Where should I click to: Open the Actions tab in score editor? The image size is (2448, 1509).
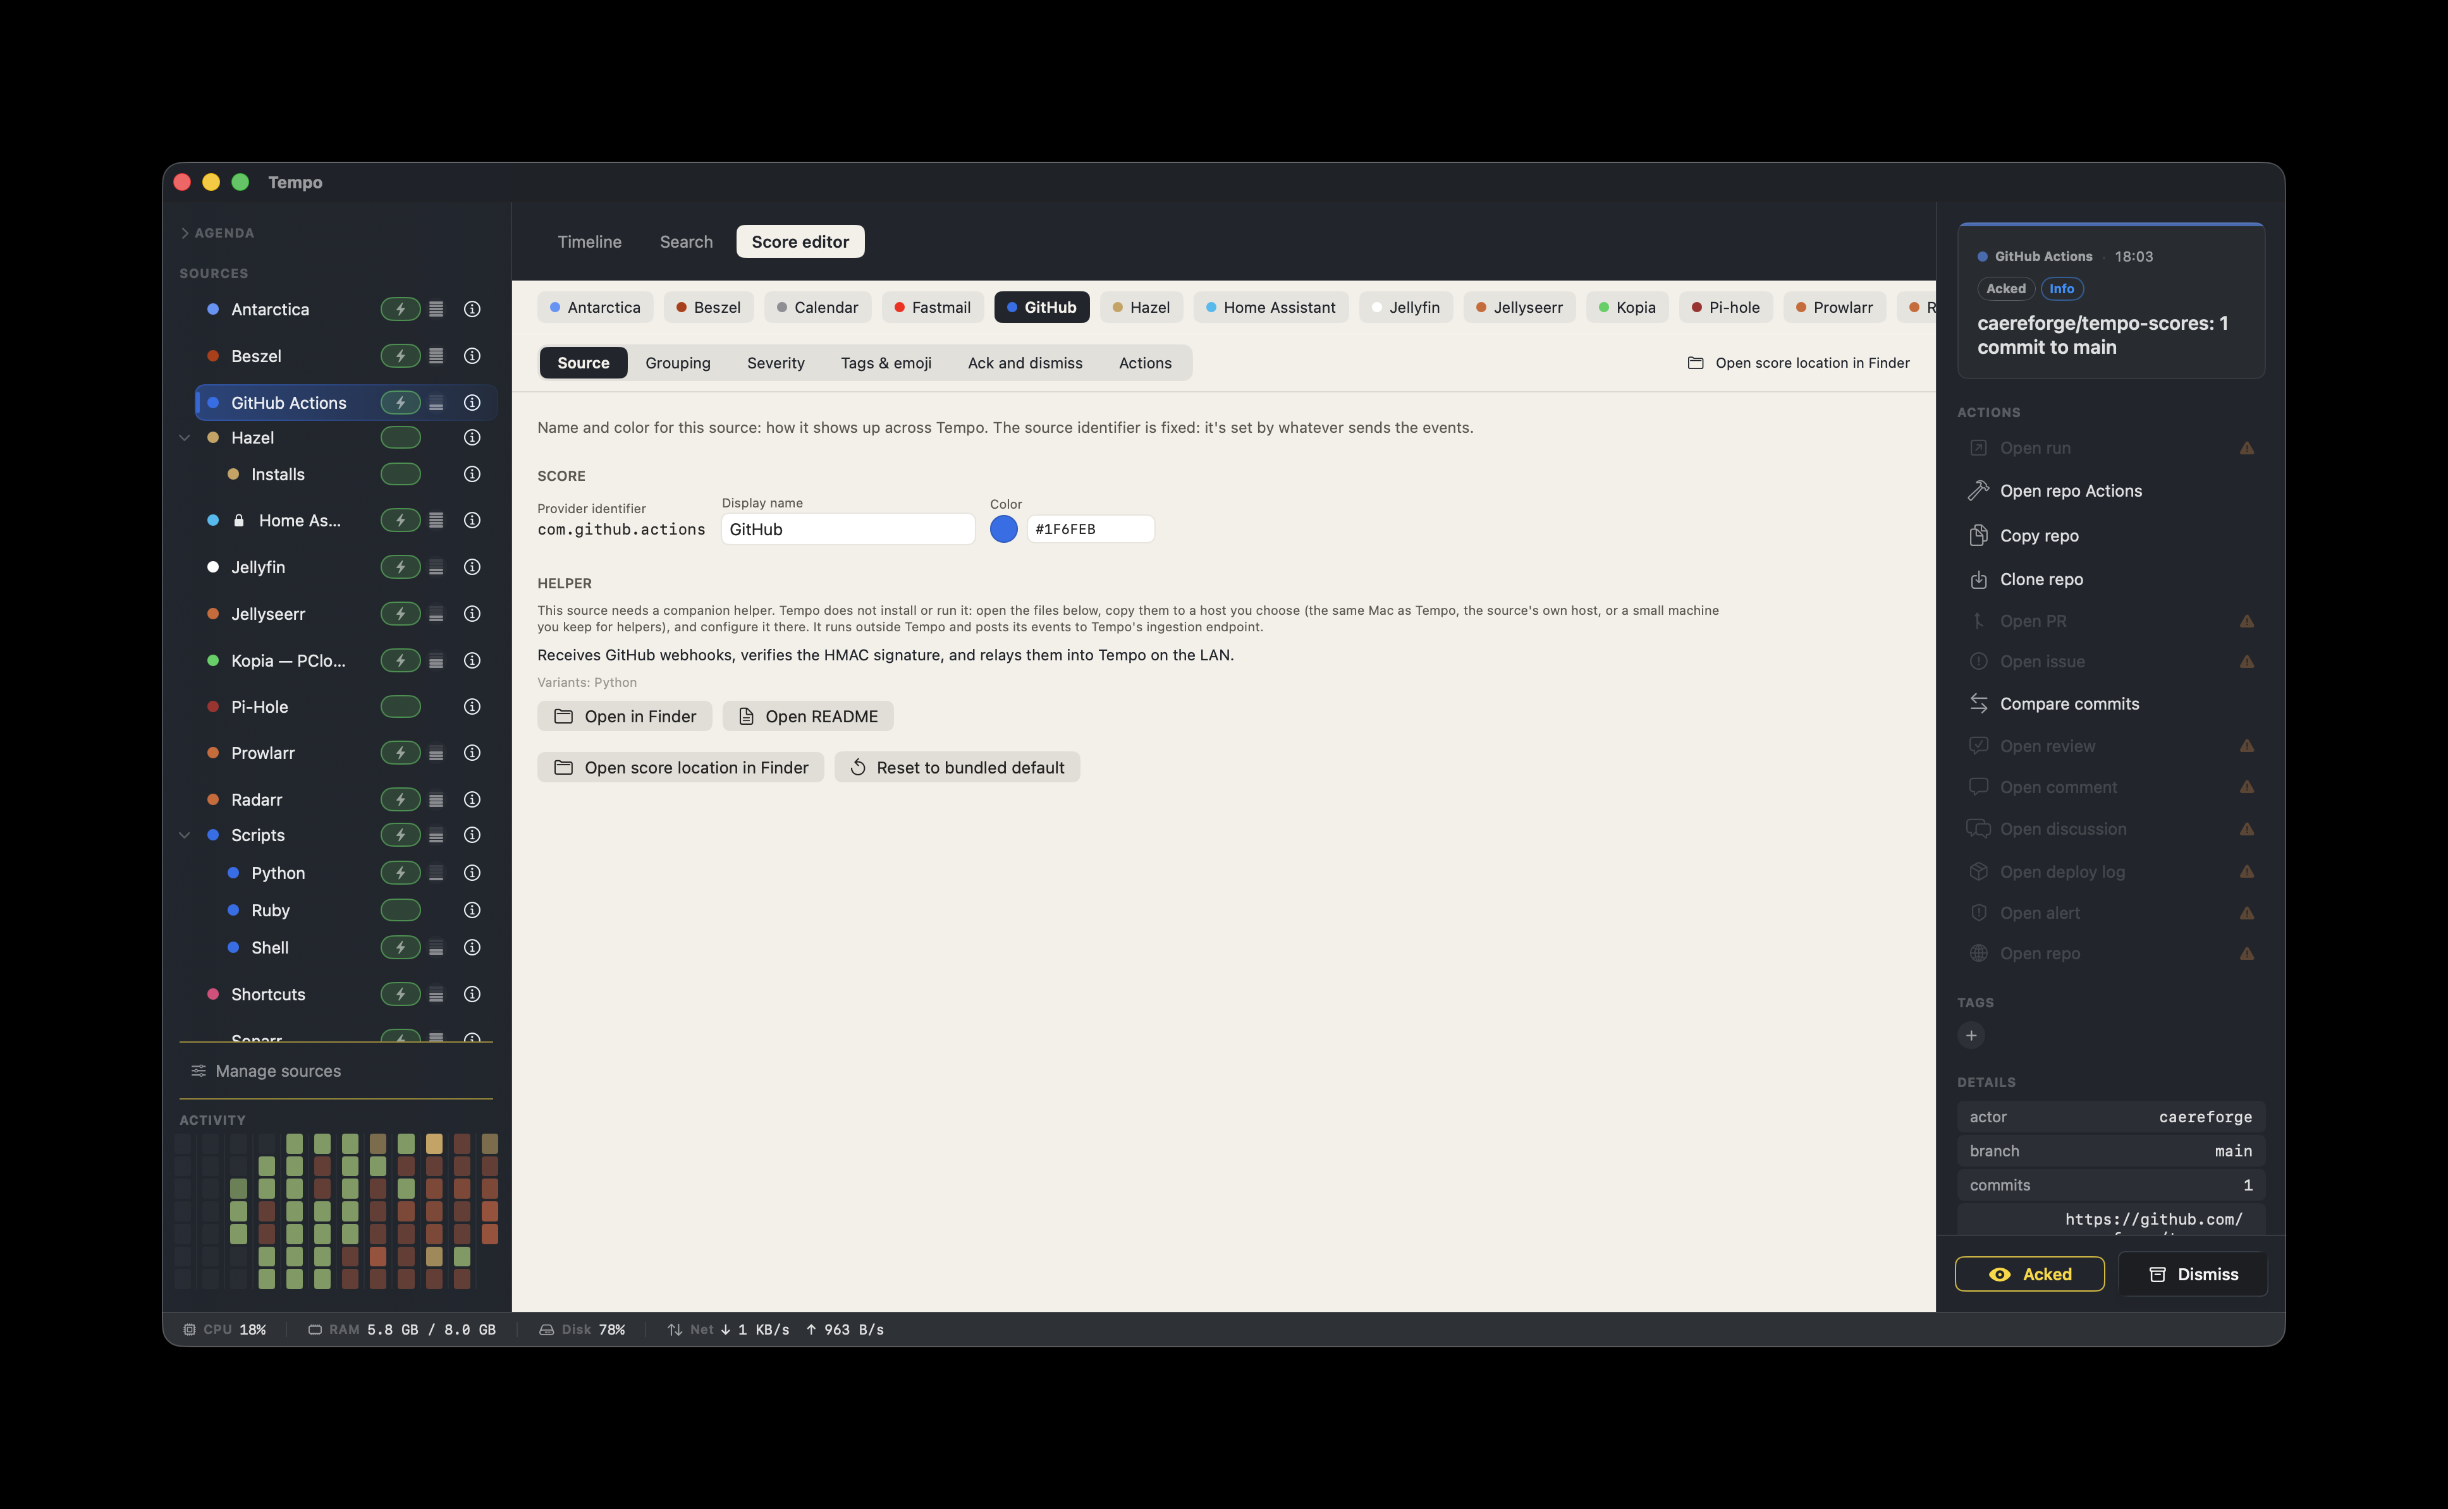point(1145,363)
